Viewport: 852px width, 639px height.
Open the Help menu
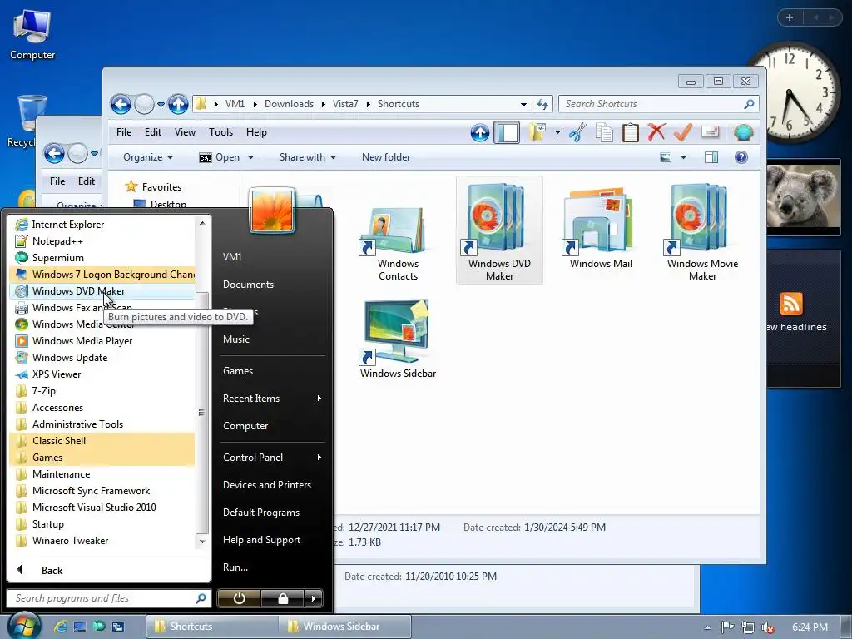tap(256, 132)
